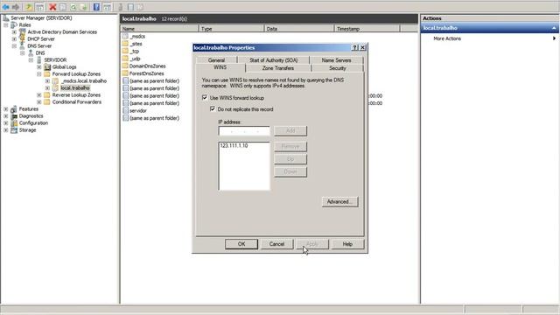Viewport: 560px width, 315px height.
Task: Click the Add IP address button
Action: [290, 130]
